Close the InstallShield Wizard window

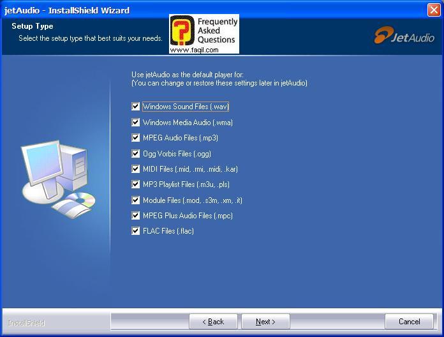tap(433, 10)
